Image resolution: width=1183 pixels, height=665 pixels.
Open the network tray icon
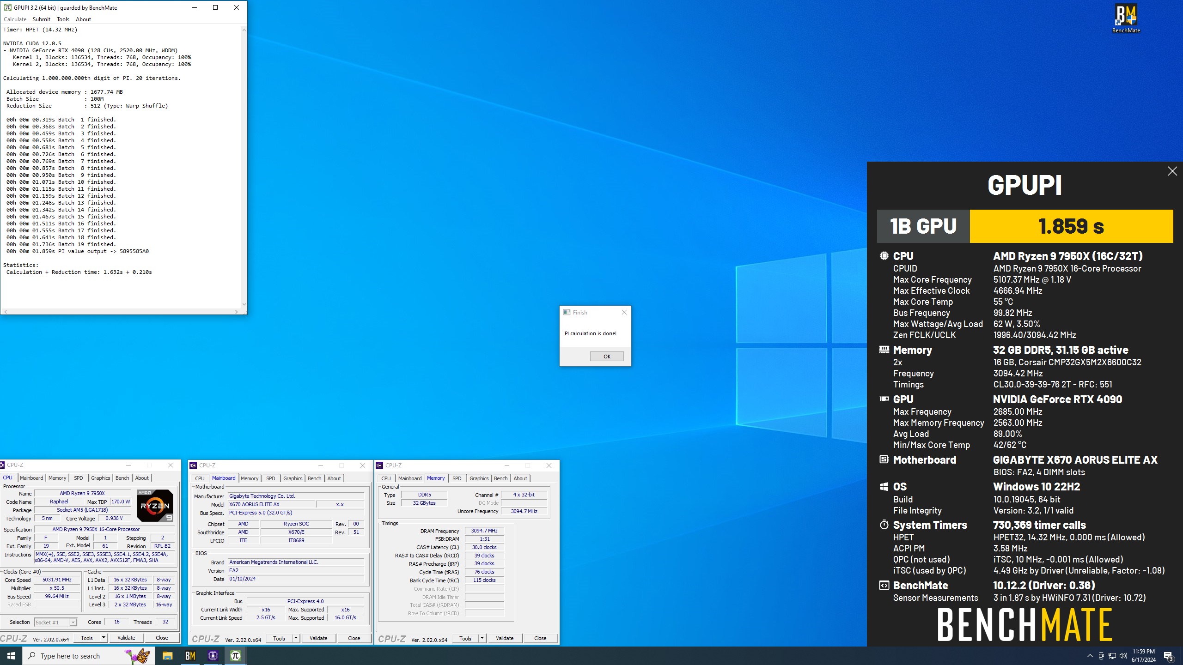[x=1112, y=656]
